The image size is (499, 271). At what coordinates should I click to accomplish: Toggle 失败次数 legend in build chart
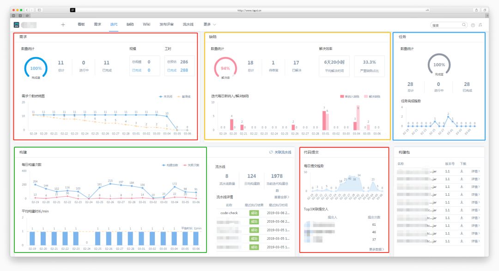point(191,165)
